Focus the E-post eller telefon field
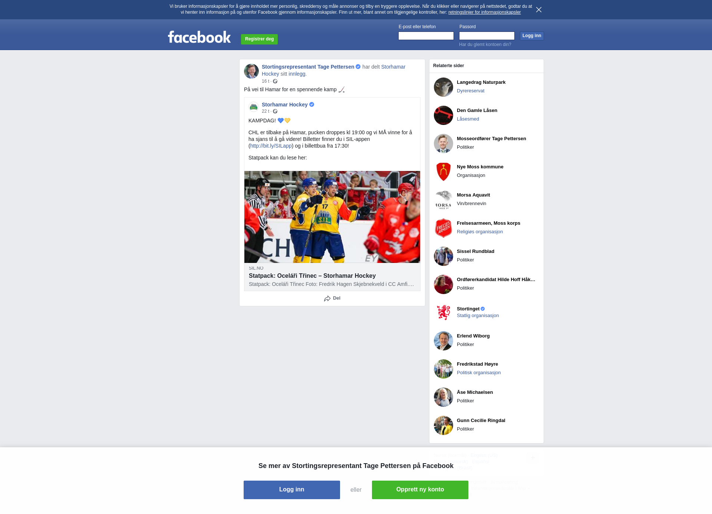Screen dimensions: 712x514 tap(426, 36)
